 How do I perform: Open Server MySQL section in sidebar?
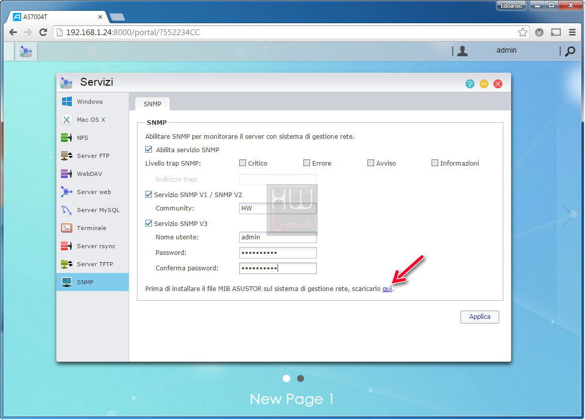(93, 210)
